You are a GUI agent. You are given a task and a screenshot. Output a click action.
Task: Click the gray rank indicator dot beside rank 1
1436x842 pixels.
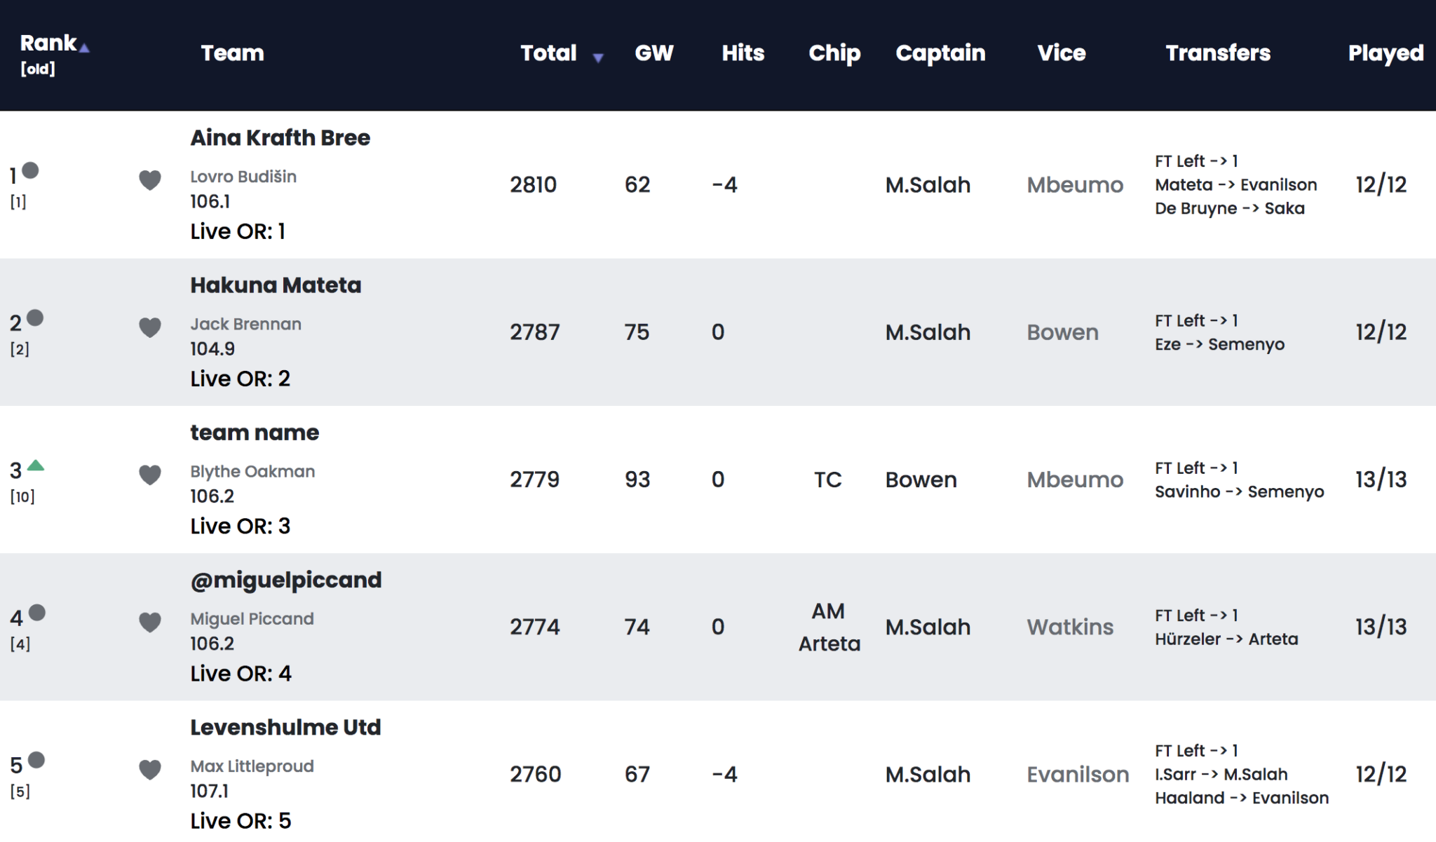click(32, 170)
